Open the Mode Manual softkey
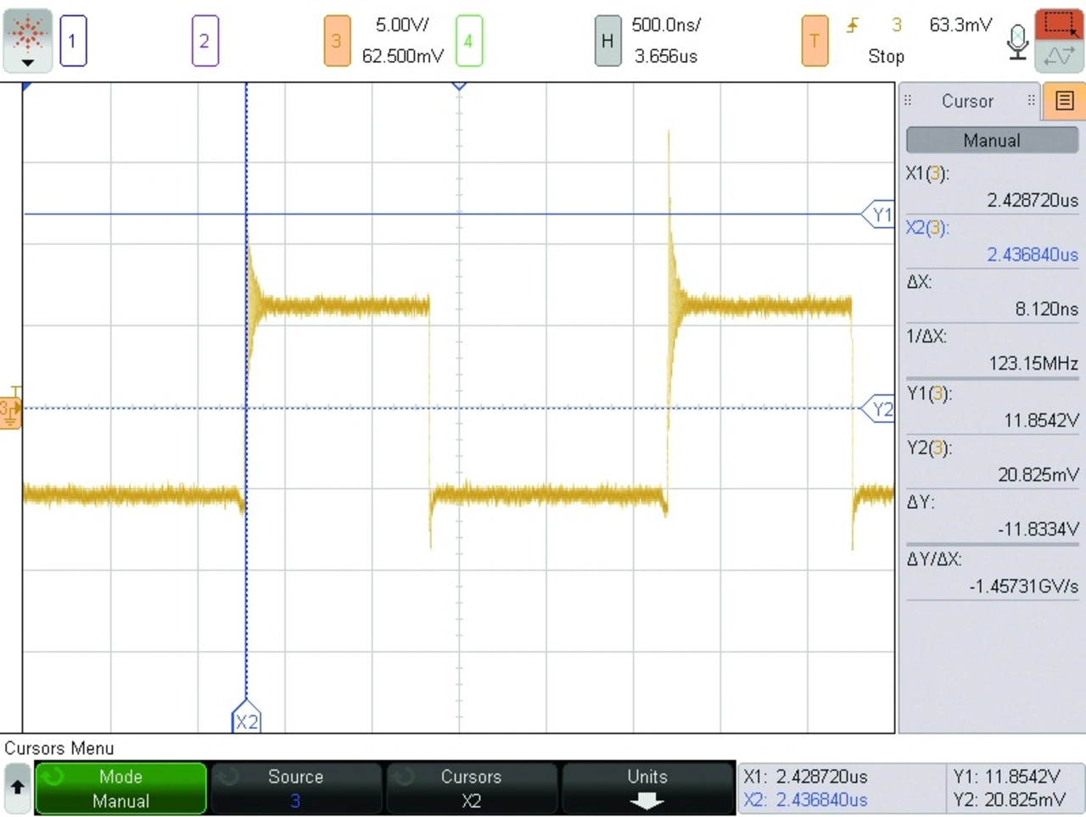 tap(120, 788)
